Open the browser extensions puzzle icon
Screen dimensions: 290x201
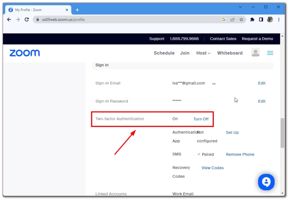click(x=252, y=19)
